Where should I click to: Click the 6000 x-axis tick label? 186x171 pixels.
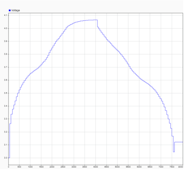tap(139, 167)
